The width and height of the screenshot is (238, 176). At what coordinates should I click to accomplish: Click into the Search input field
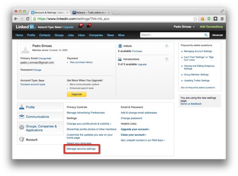click(x=172, y=35)
